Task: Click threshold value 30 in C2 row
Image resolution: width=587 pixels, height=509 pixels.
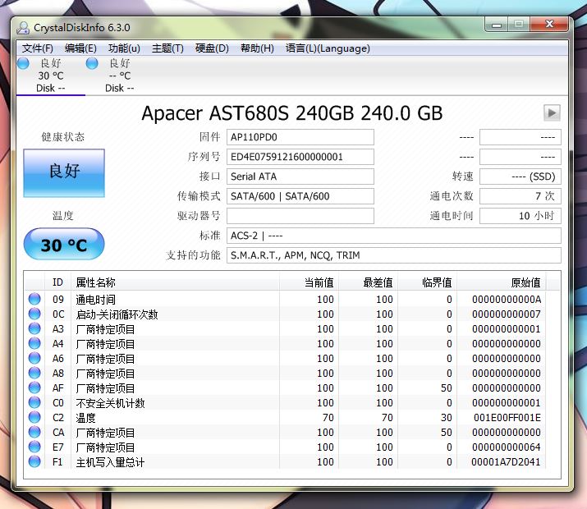Action: tap(447, 417)
